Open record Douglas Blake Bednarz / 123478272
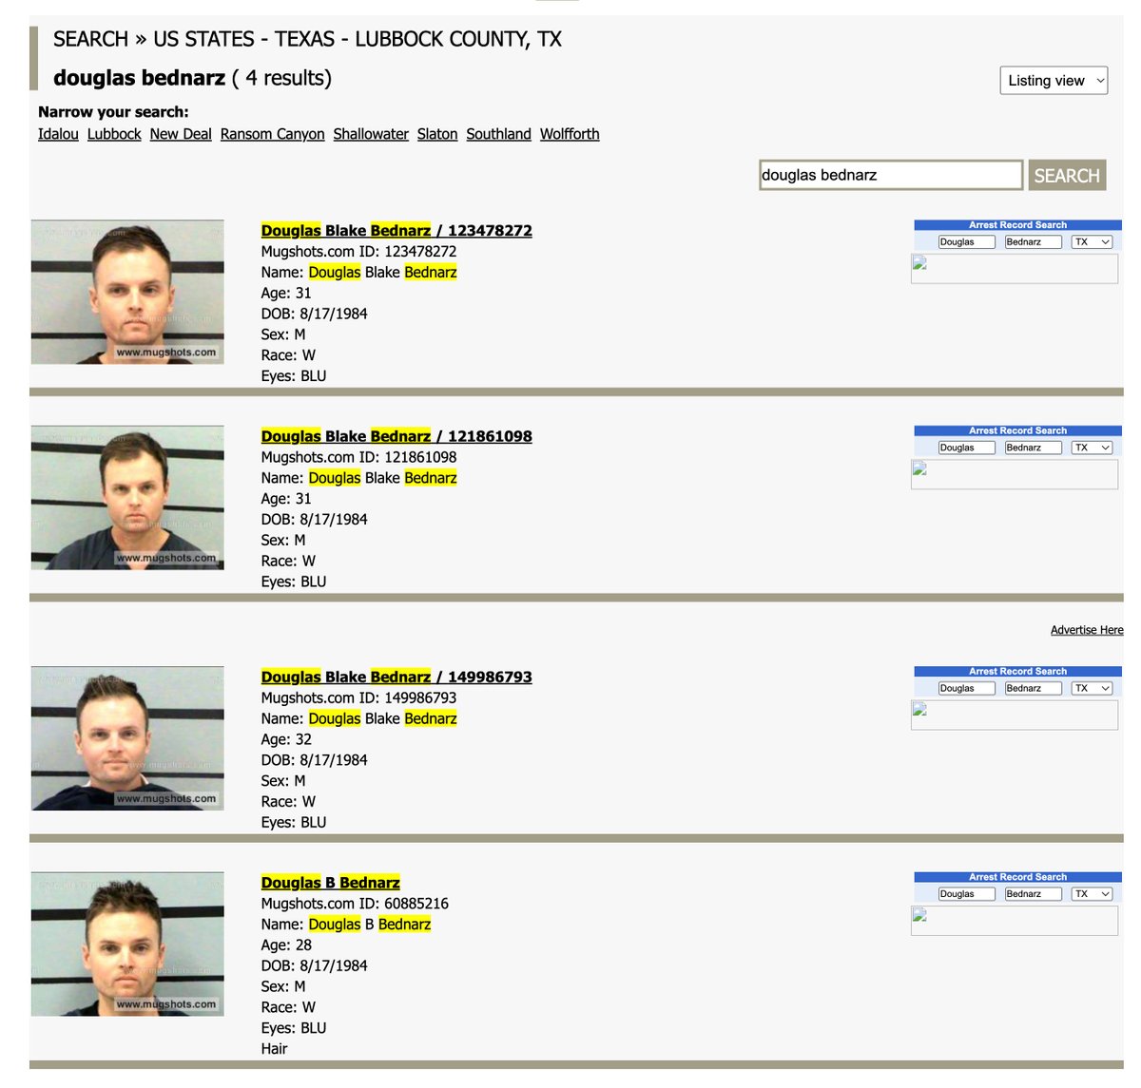Image resolution: width=1141 pixels, height=1088 pixels. 396,230
